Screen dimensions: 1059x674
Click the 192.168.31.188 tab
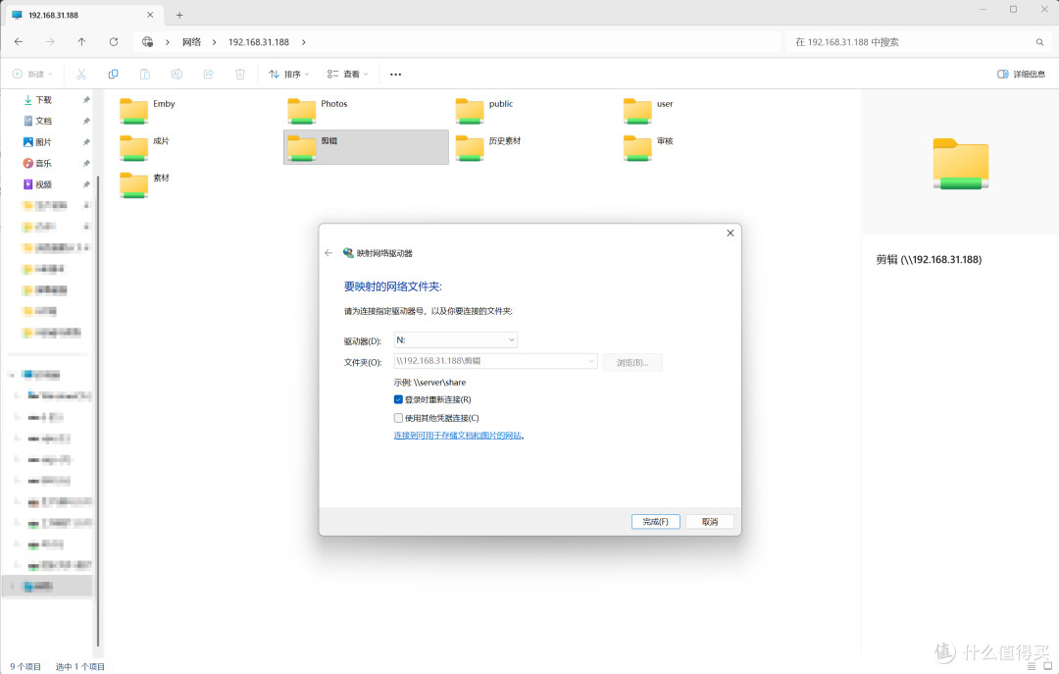(x=82, y=15)
